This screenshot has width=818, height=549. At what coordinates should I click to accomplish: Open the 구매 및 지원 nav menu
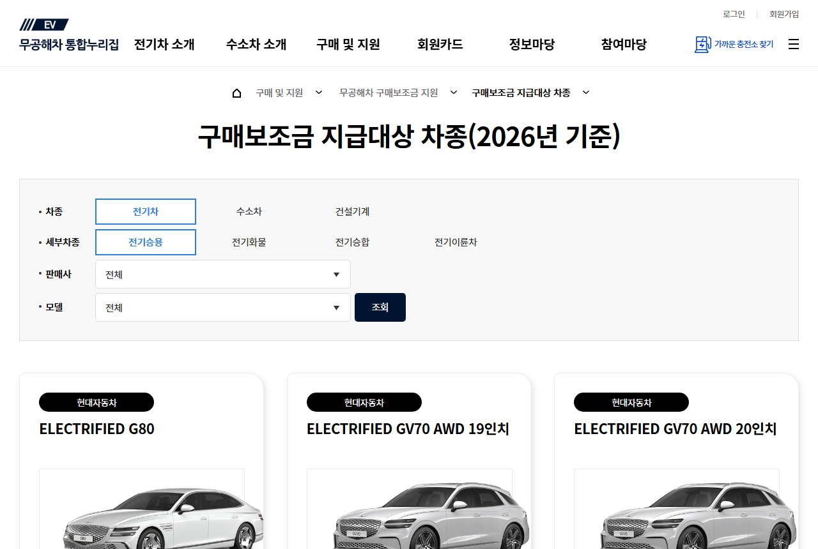[x=348, y=44]
